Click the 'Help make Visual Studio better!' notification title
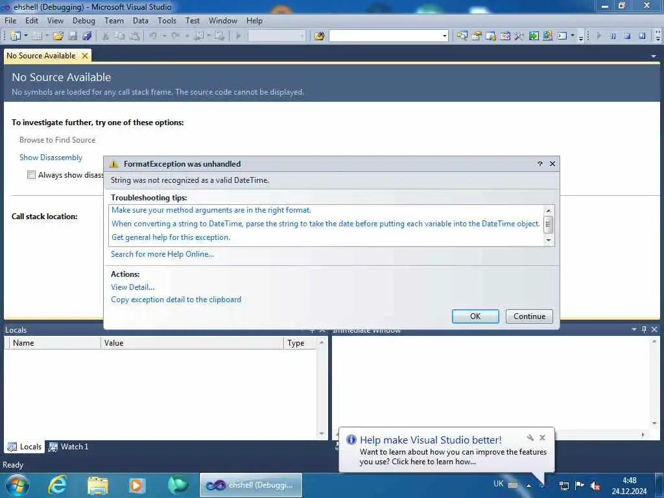The width and height of the screenshot is (664, 498). (x=431, y=440)
